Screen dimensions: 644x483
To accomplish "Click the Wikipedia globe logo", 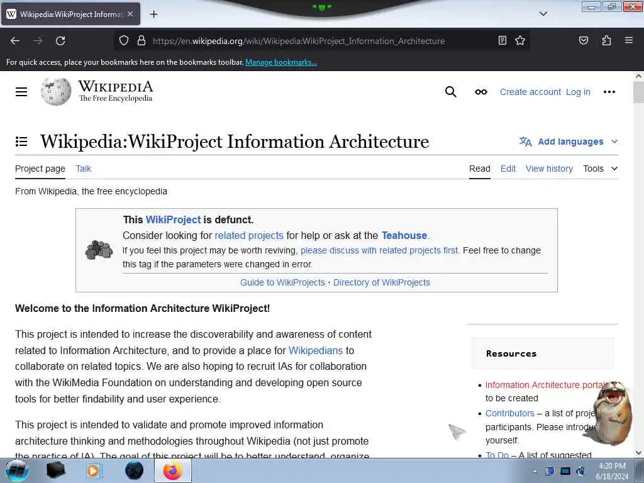I will pos(56,92).
